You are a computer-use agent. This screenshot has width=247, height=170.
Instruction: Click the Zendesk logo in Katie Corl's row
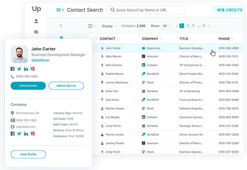[143, 91]
